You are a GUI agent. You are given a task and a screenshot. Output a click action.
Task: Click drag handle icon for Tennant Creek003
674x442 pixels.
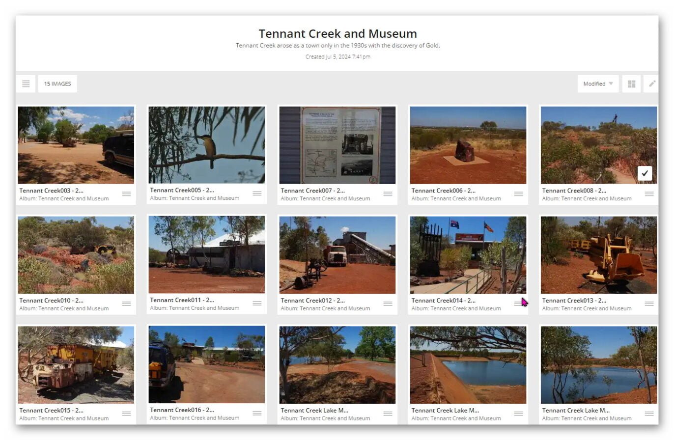pyautogui.click(x=126, y=194)
